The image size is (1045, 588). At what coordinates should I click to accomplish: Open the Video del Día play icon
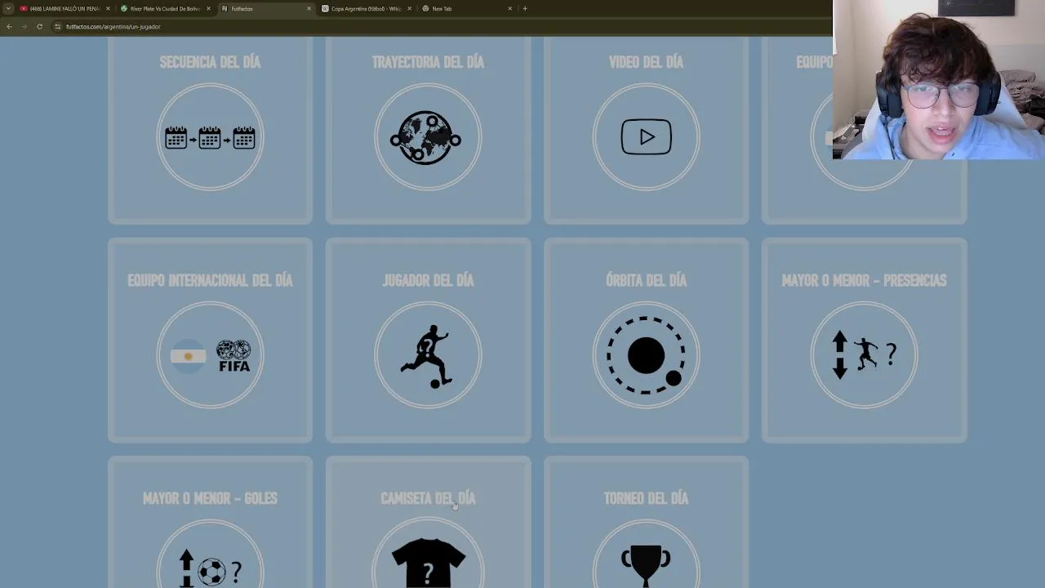pyautogui.click(x=646, y=137)
